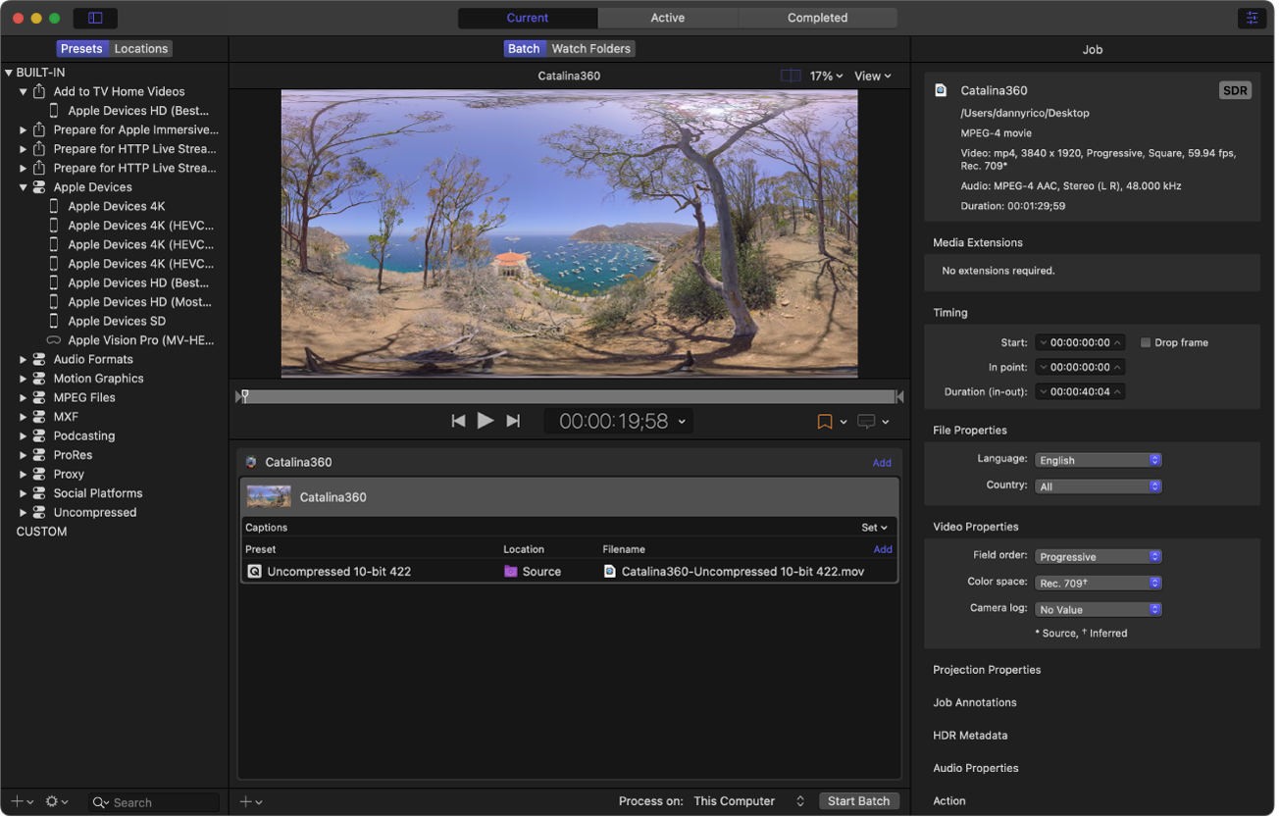Screen dimensions: 1279x818
Task: Click the timeline scrubber bar
Action: click(569, 396)
